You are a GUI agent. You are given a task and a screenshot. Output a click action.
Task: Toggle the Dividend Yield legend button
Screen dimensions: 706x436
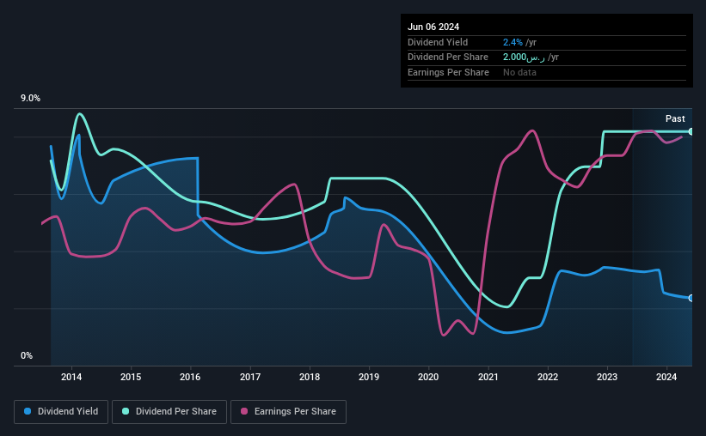click(61, 412)
